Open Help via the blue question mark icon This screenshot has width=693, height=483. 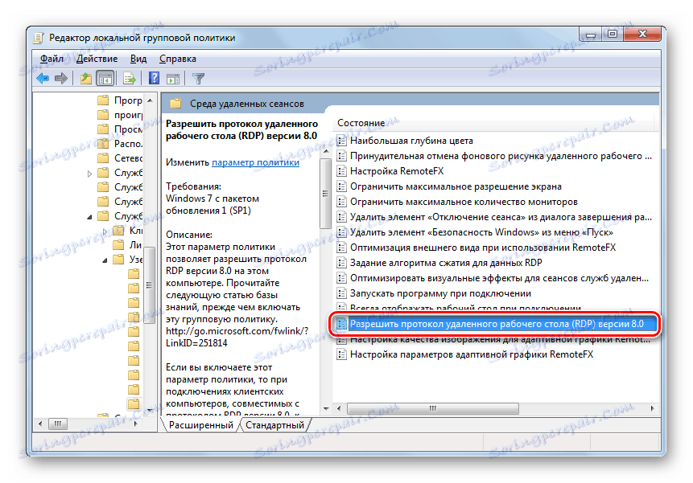point(154,79)
